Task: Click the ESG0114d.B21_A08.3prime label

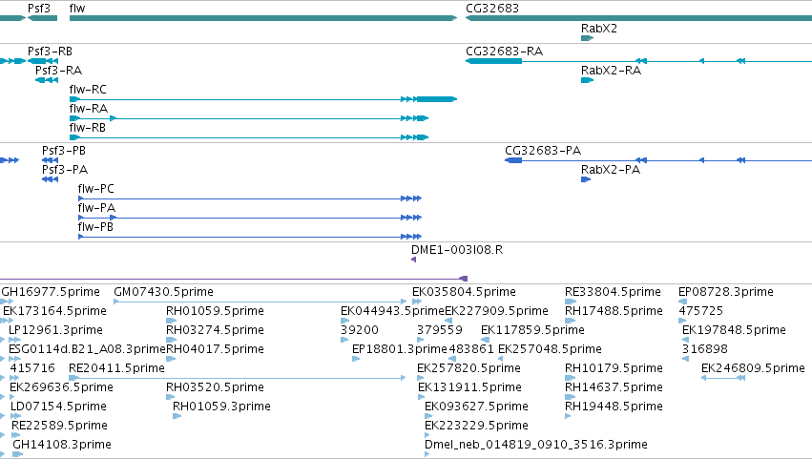Action: 87,349
